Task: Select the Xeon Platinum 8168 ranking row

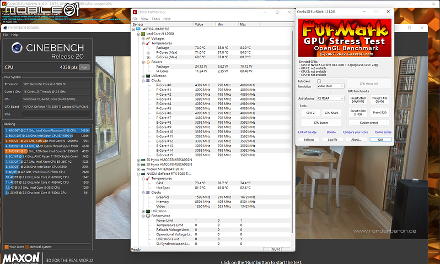Action: tap(47, 130)
